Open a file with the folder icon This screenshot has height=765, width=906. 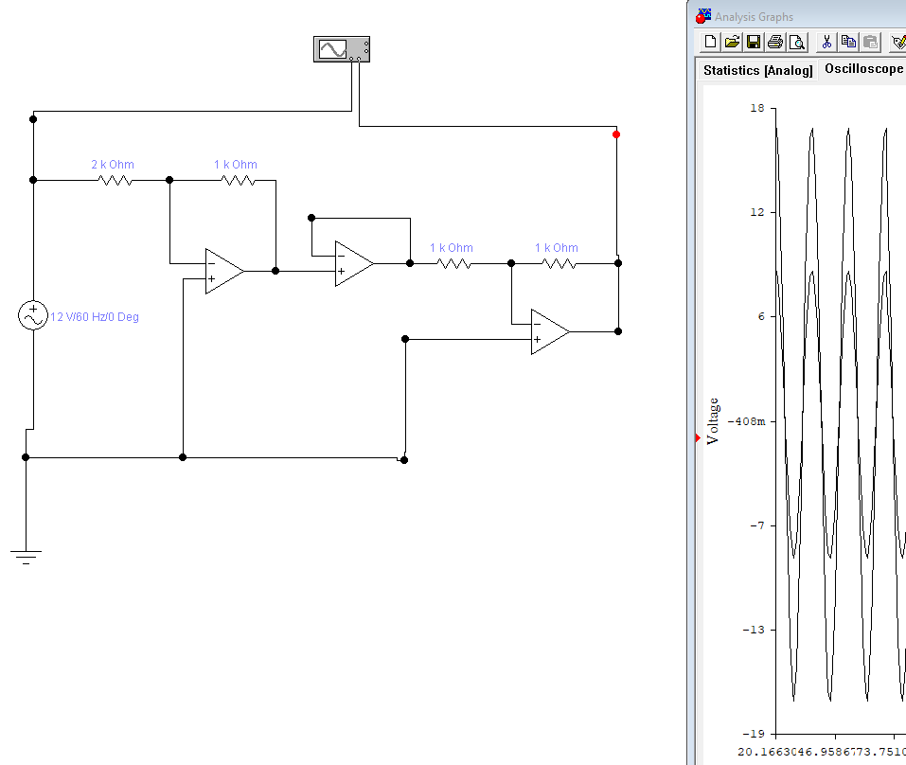pyautogui.click(x=732, y=42)
